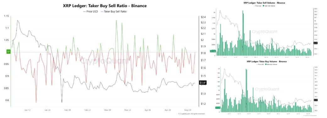Screen dimensions: 327x118
Task: Click '$2.4' on main chart price axis
Action: click(x=203, y=17)
